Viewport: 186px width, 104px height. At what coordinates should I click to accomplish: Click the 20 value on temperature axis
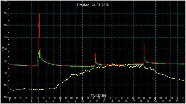[5, 73]
